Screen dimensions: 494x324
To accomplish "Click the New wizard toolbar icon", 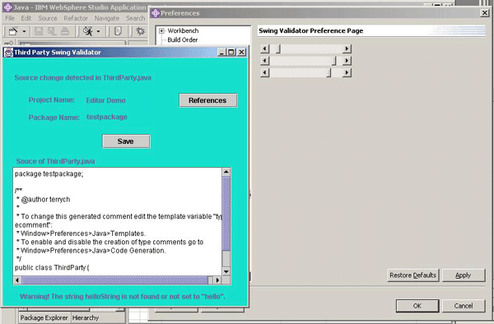I will tap(13, 31).
